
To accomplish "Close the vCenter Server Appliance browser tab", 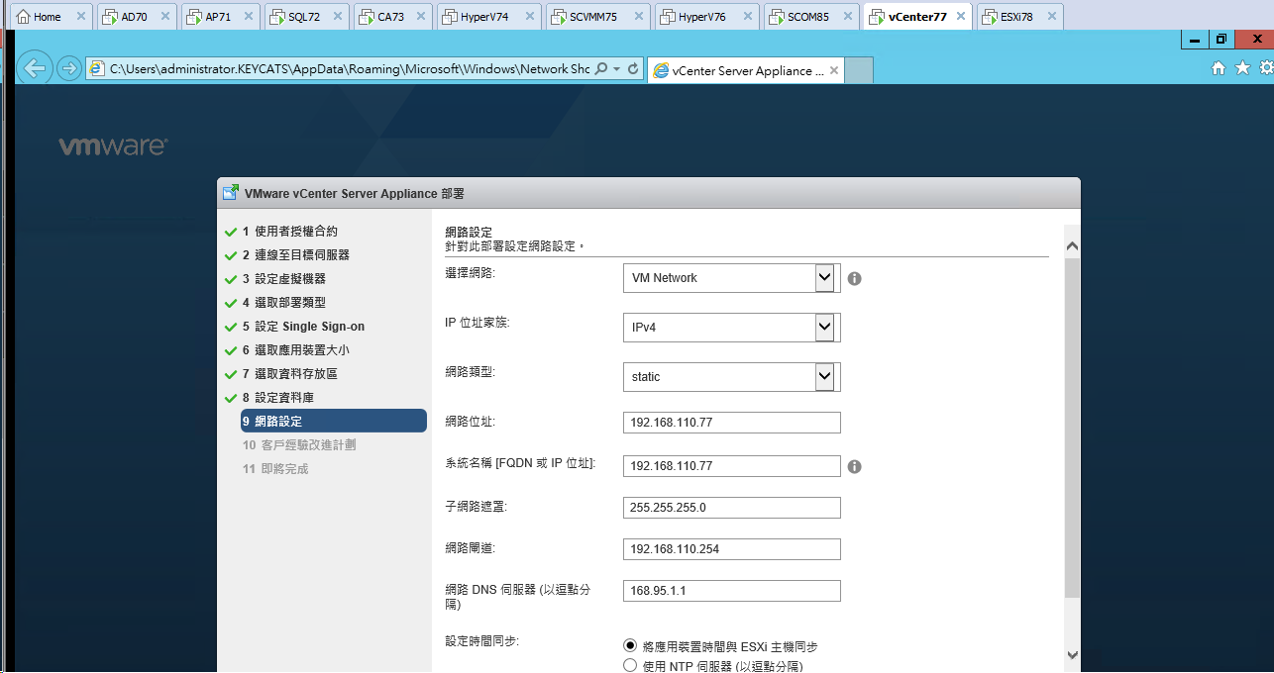I will coord(834,70).
